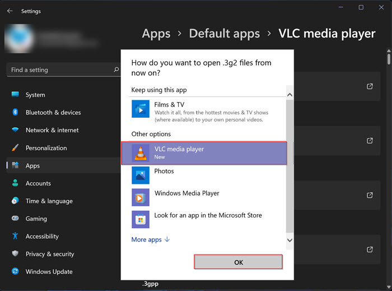Viewport: 392px width, 291px height.
Task: Navigate to Apps breadcrumb
Action: pyautogui.click(x=156, y=34)
